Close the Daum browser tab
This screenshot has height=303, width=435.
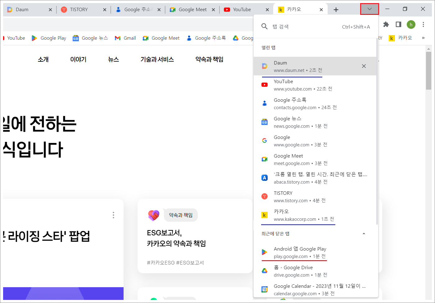point(50,10)
